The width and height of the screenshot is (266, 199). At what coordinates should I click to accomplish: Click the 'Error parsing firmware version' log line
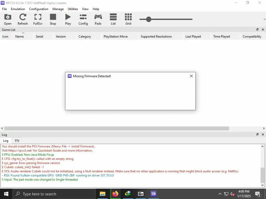[x=31, y=163]
